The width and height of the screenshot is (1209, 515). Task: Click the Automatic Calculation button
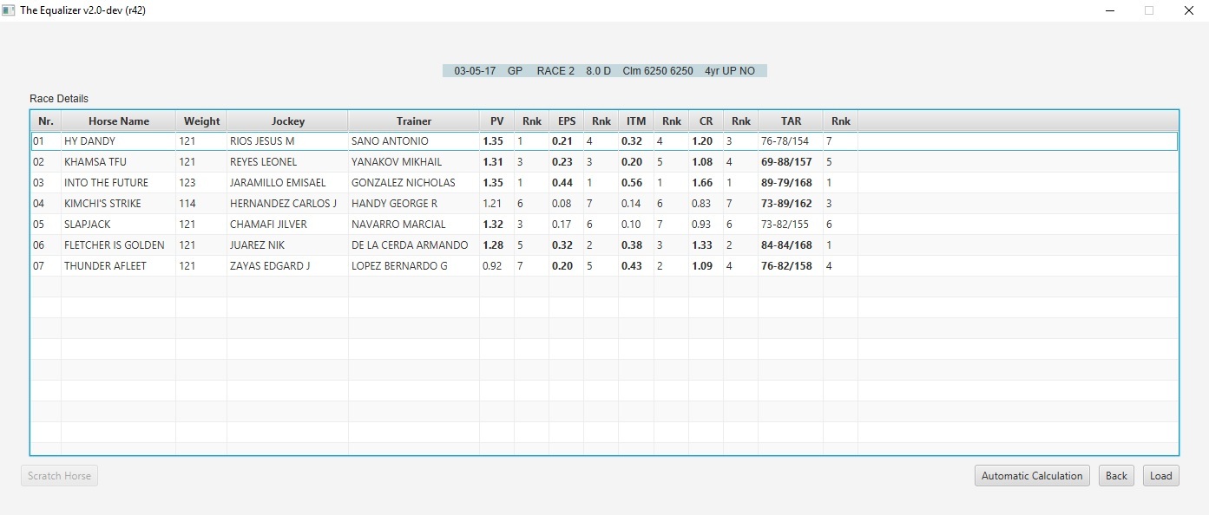(1032, 475)
